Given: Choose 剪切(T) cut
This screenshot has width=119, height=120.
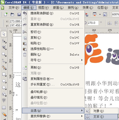Looking at the screenshot, I should pos(53,32).
